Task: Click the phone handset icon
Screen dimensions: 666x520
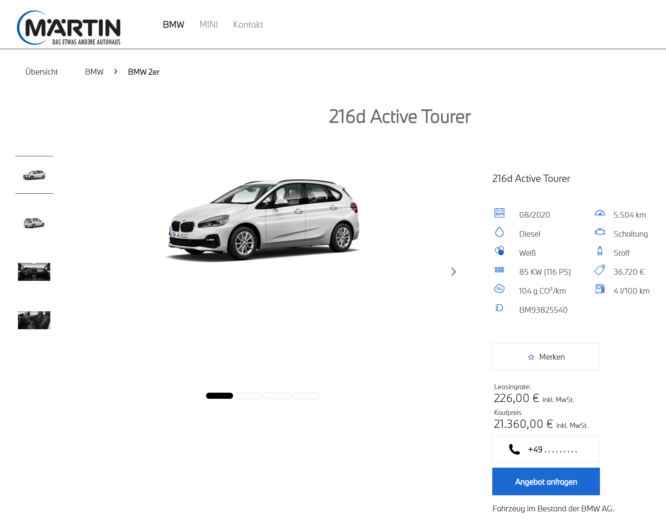Action: coord(514,449)
